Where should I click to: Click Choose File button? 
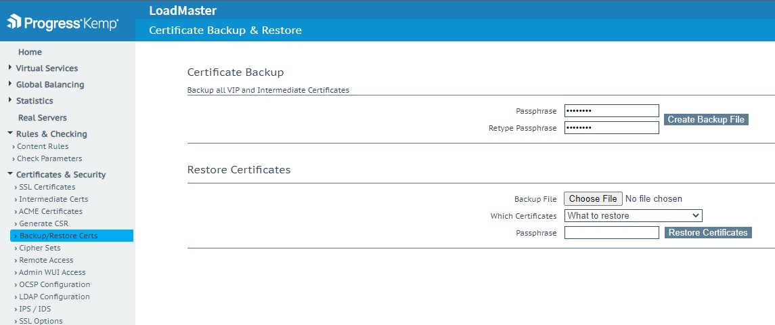pos(593,199)
